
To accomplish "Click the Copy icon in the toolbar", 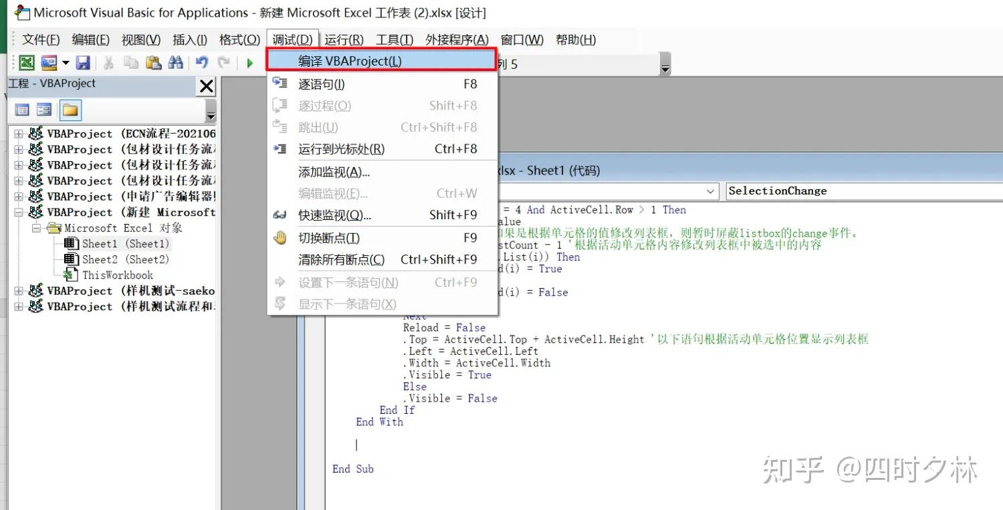I will click(130, 63).
